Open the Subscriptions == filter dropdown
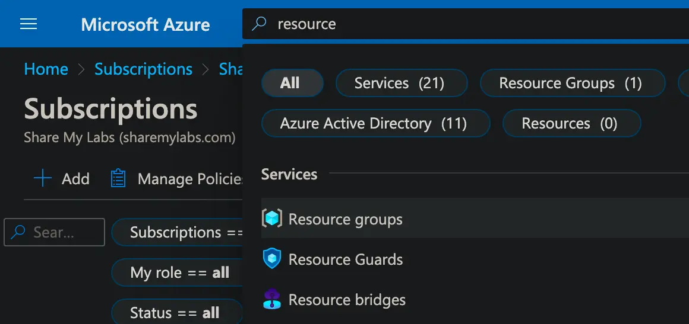 tap(178, 232)
